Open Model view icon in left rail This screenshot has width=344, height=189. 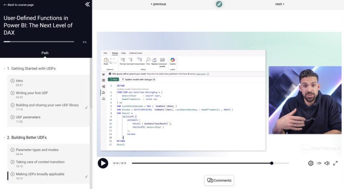104,86
